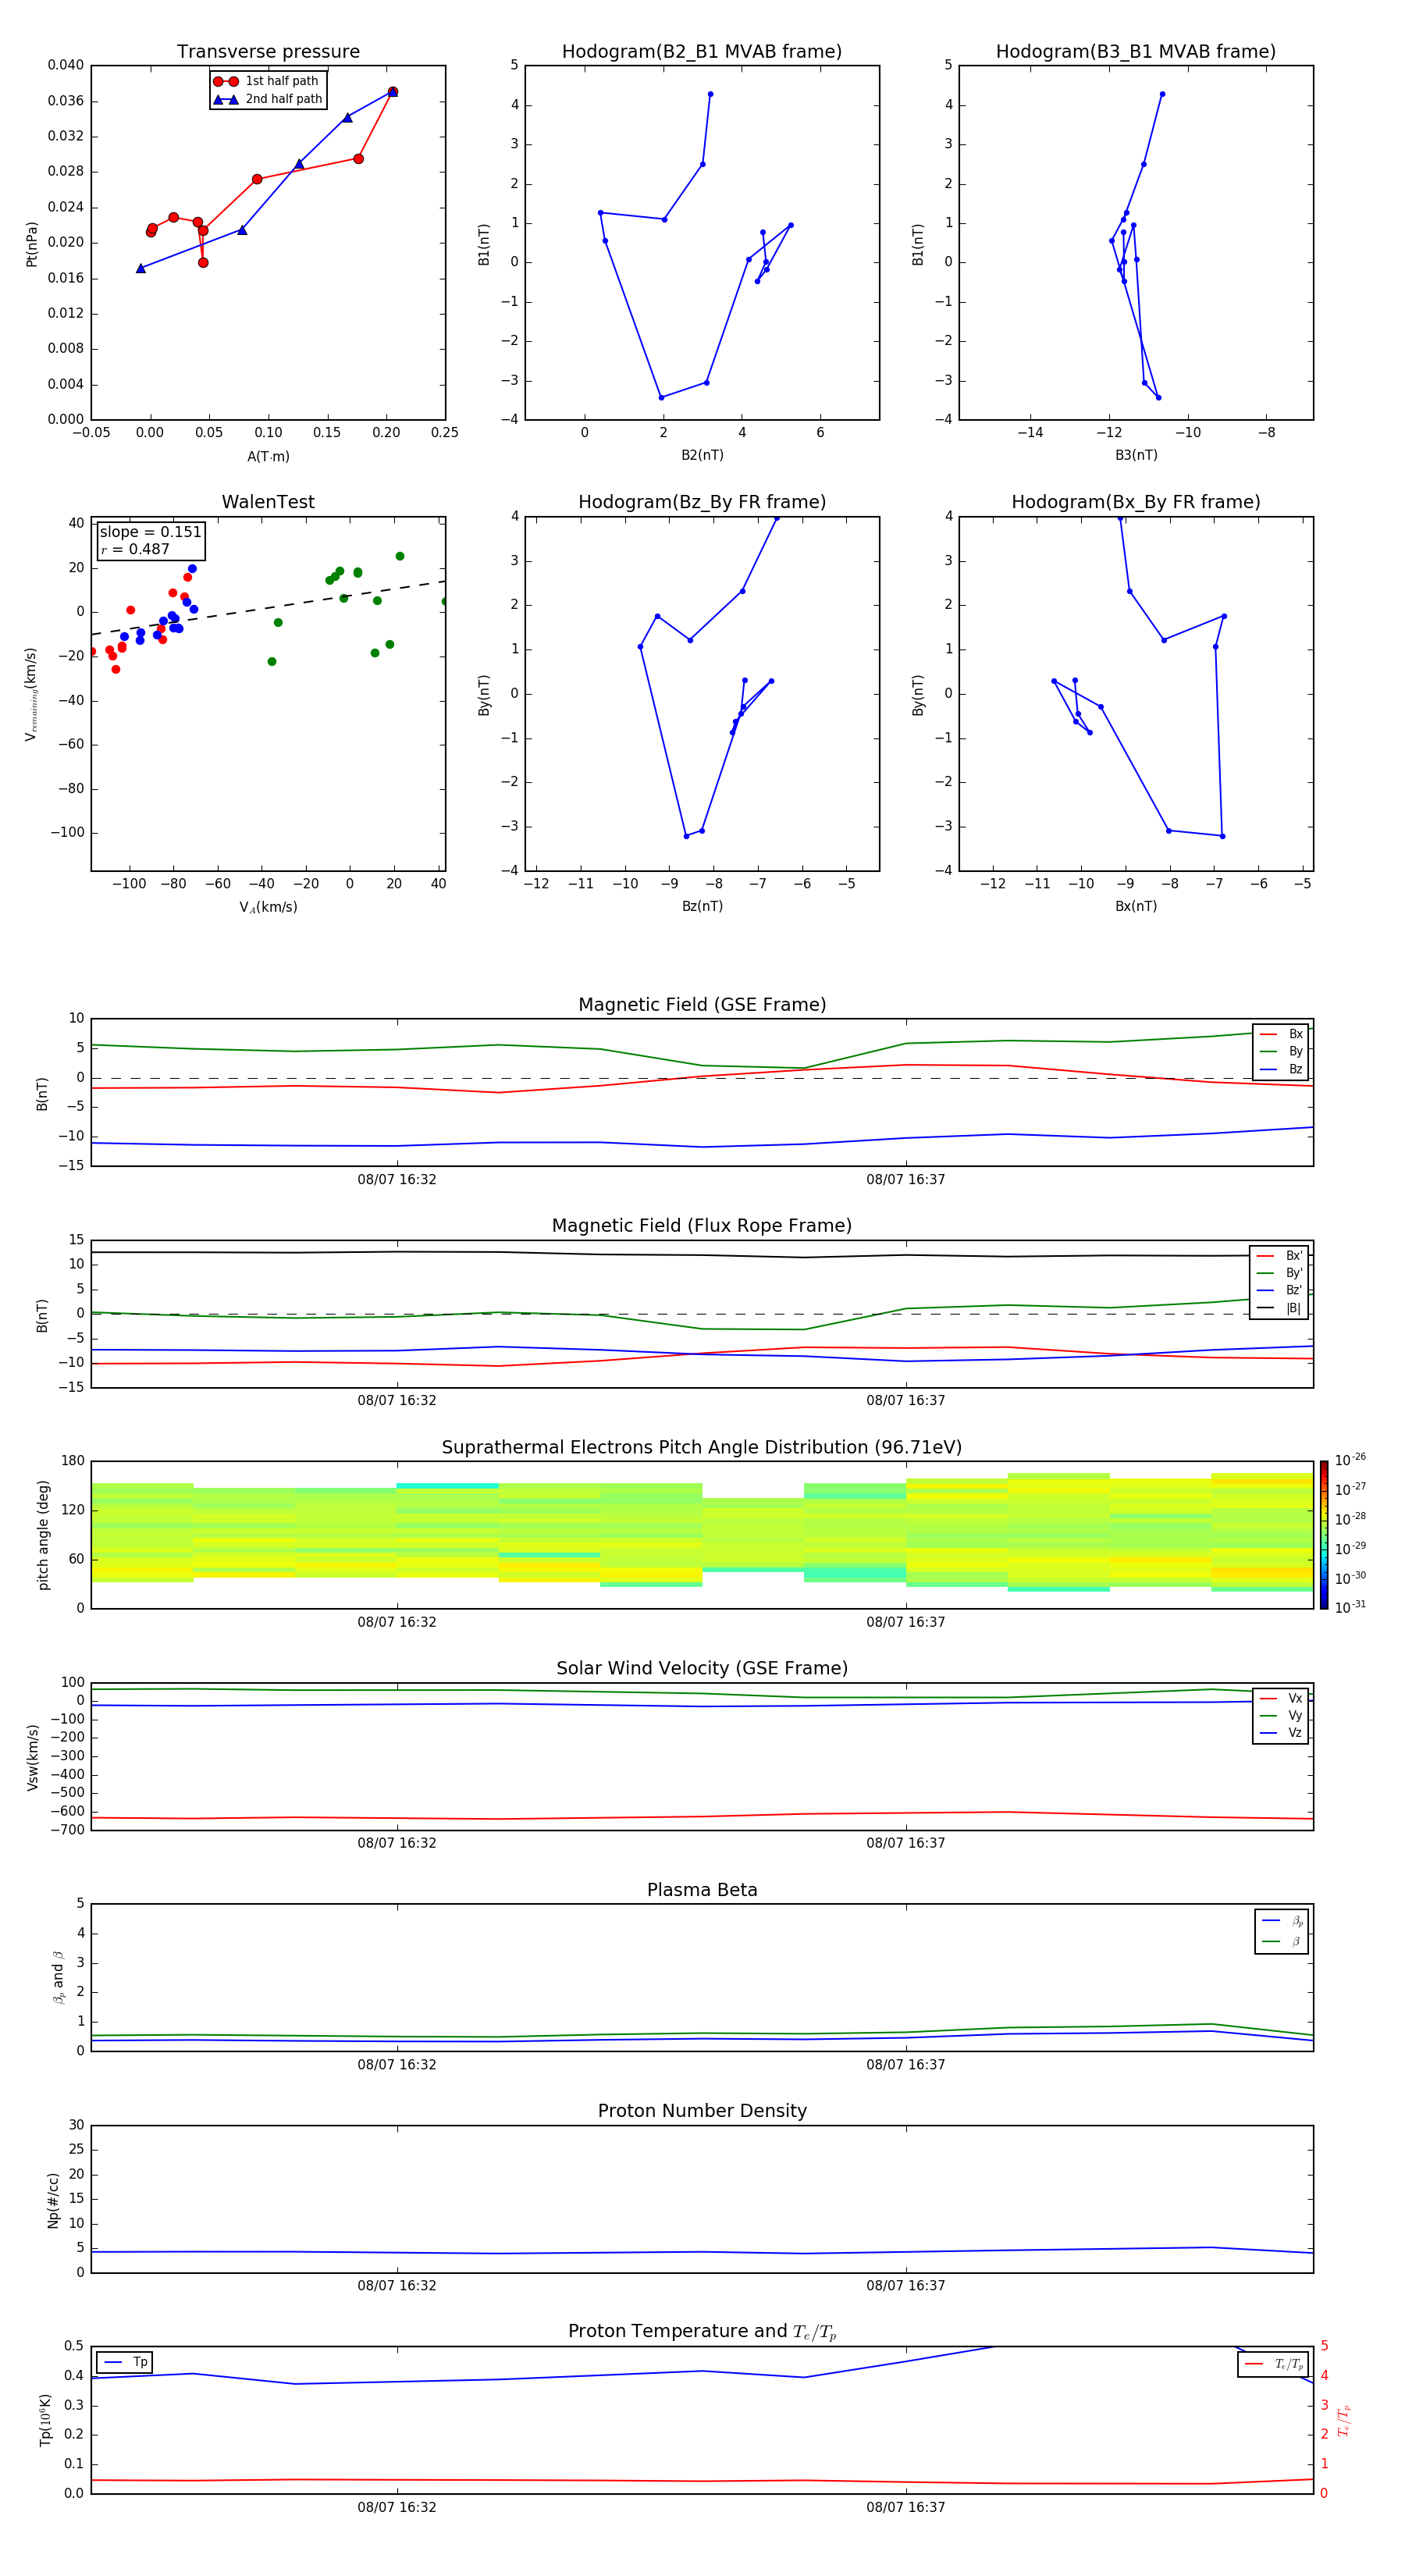1405x2576 pixels.
Task: Click the "Bx(nT)" x-axis label
Action: (x=1136, y=906)
